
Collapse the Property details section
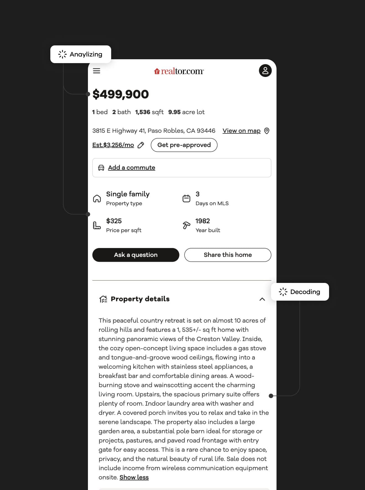click(x=262, y=299)
